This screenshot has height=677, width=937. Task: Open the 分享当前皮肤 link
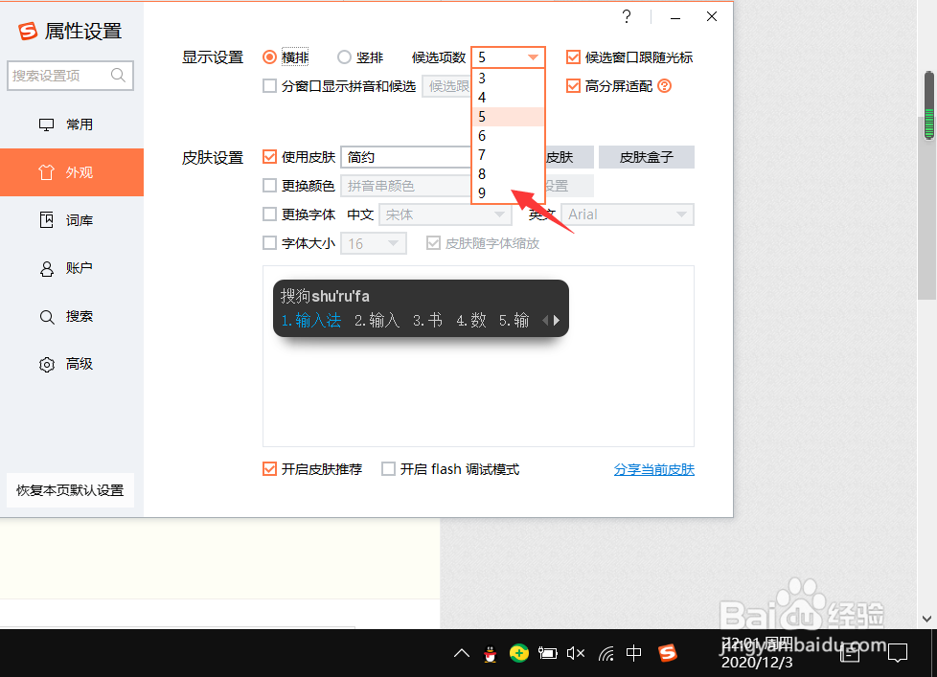654,469
